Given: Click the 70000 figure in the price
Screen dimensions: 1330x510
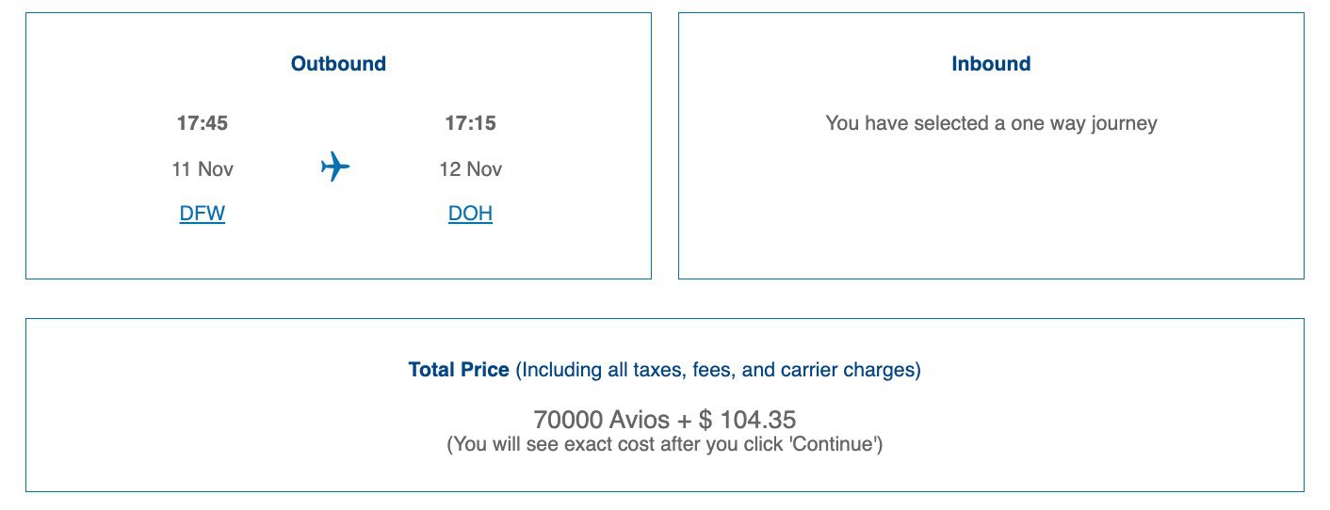Looking at the screenshot, I should coord(568,420).
